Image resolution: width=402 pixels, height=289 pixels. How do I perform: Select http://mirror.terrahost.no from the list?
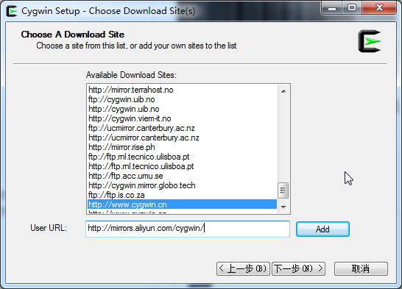(182, 90)
